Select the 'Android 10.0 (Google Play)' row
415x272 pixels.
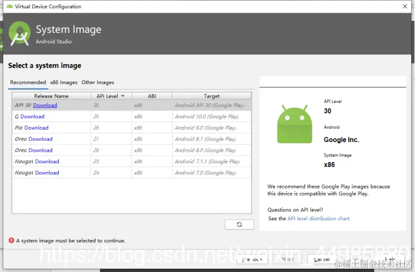coord(131,116)
